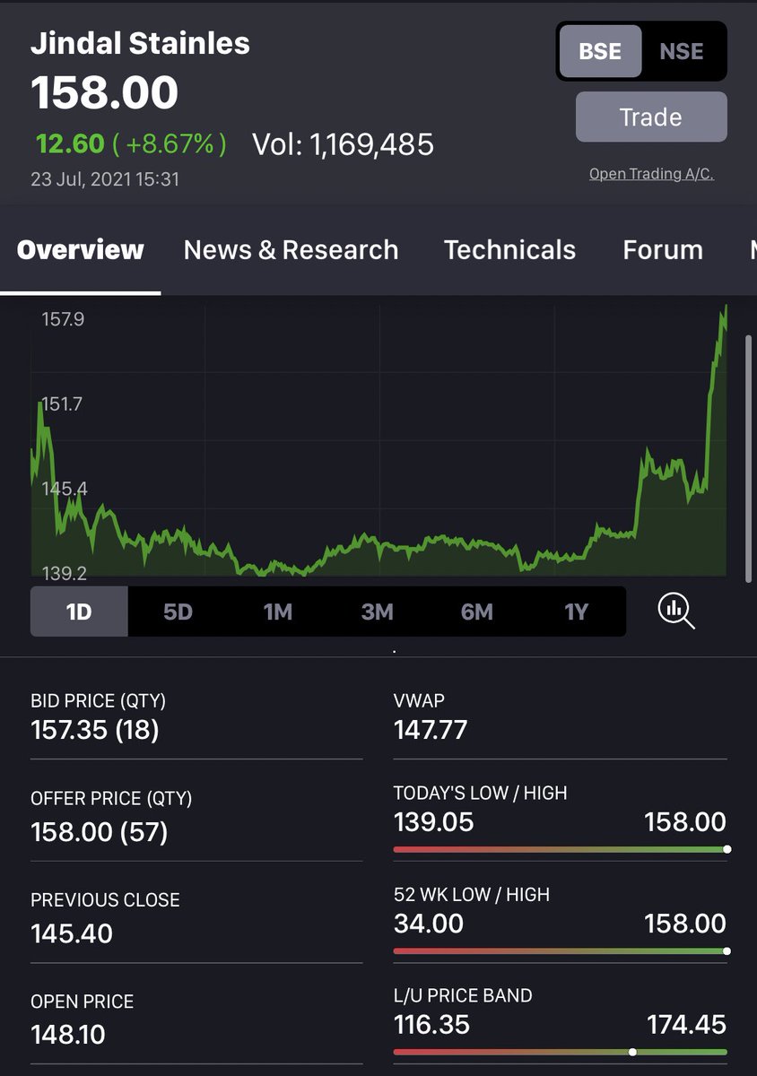This screenshot has height=1076, width=757.
Task: Select the 5D chart range
Action: (178, 612)
